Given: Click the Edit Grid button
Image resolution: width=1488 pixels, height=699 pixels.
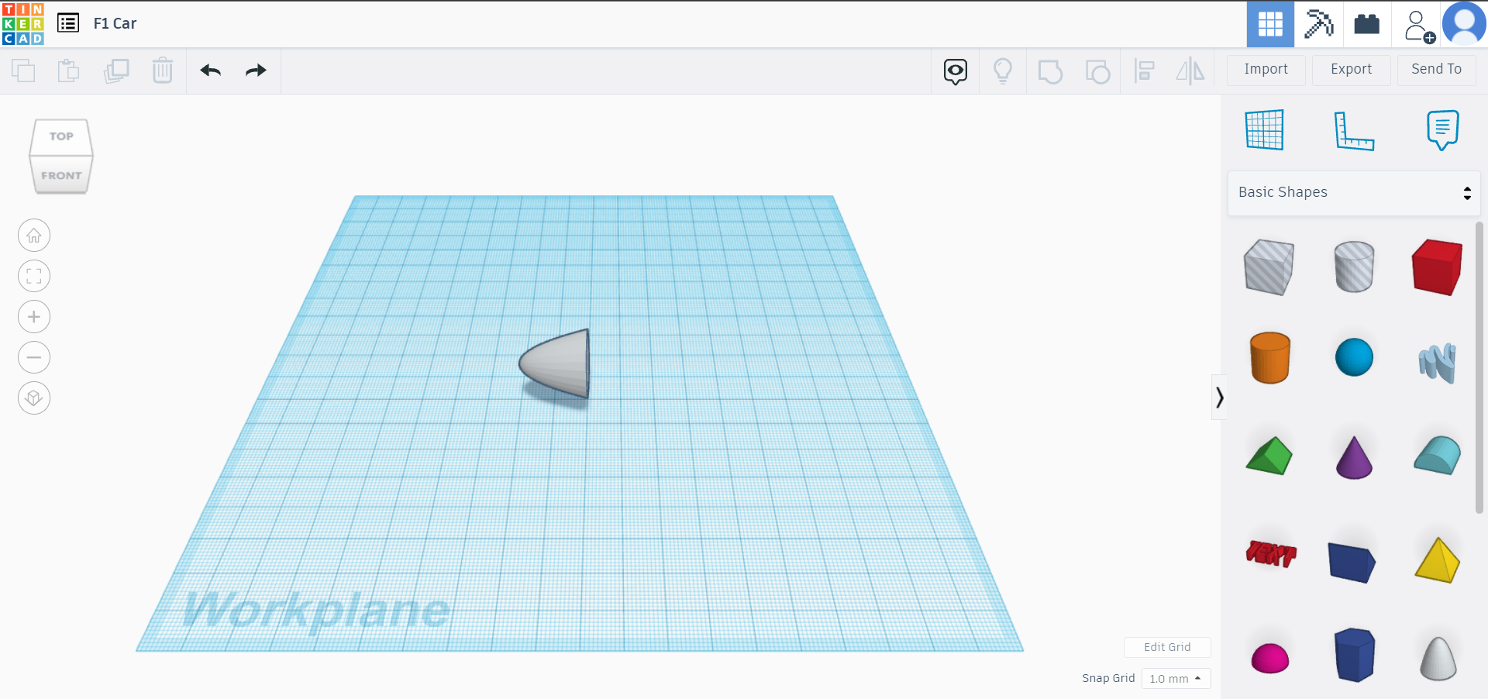Looking at the screenshot, I should click(1167, 647).
